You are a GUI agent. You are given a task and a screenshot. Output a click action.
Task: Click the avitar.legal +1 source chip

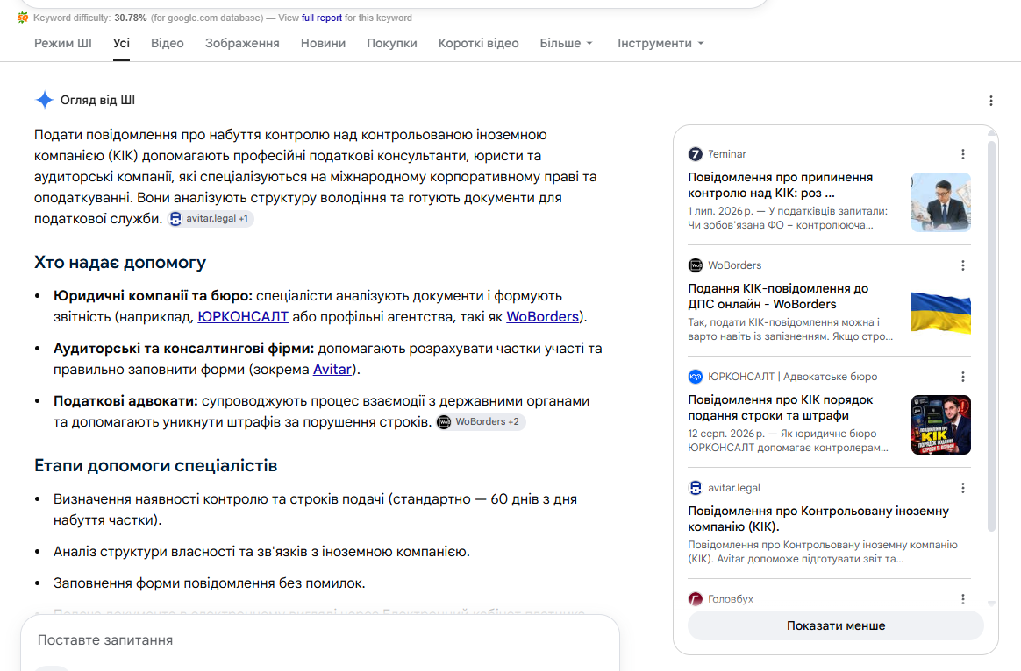click(x=211, y=218)
